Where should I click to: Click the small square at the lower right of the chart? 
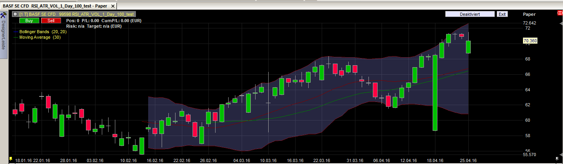pyautogui.click(x=557, y=158)
